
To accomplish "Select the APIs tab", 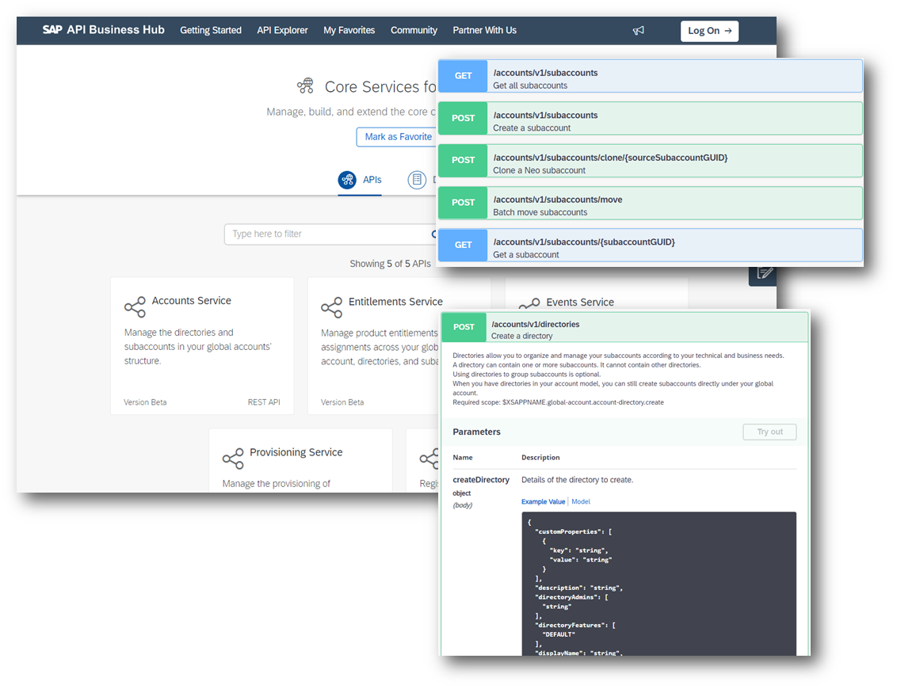I will (x=360, y=180).
